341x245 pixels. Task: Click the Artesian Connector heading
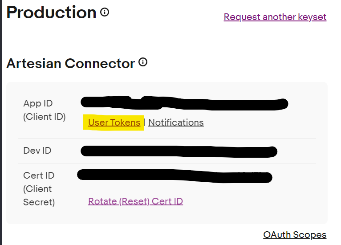[70, 64]
